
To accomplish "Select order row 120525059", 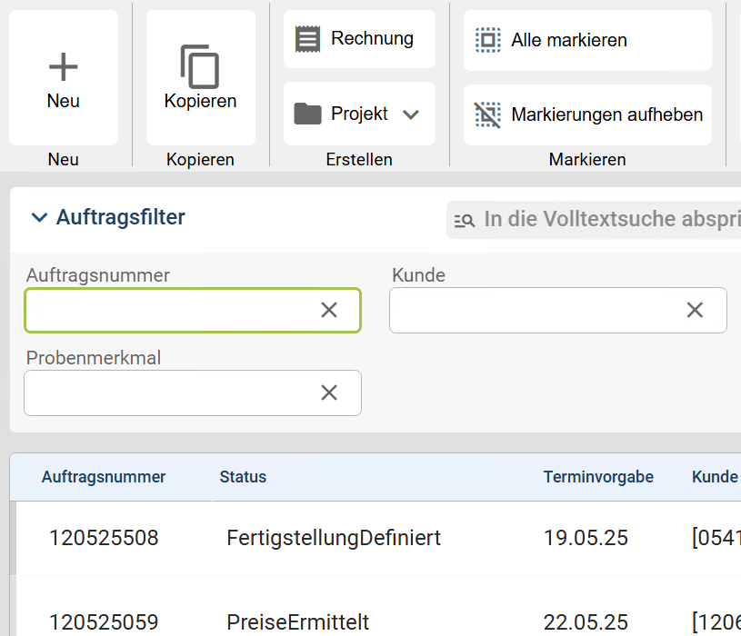I will pyautogui.click(x=104, y=622).
